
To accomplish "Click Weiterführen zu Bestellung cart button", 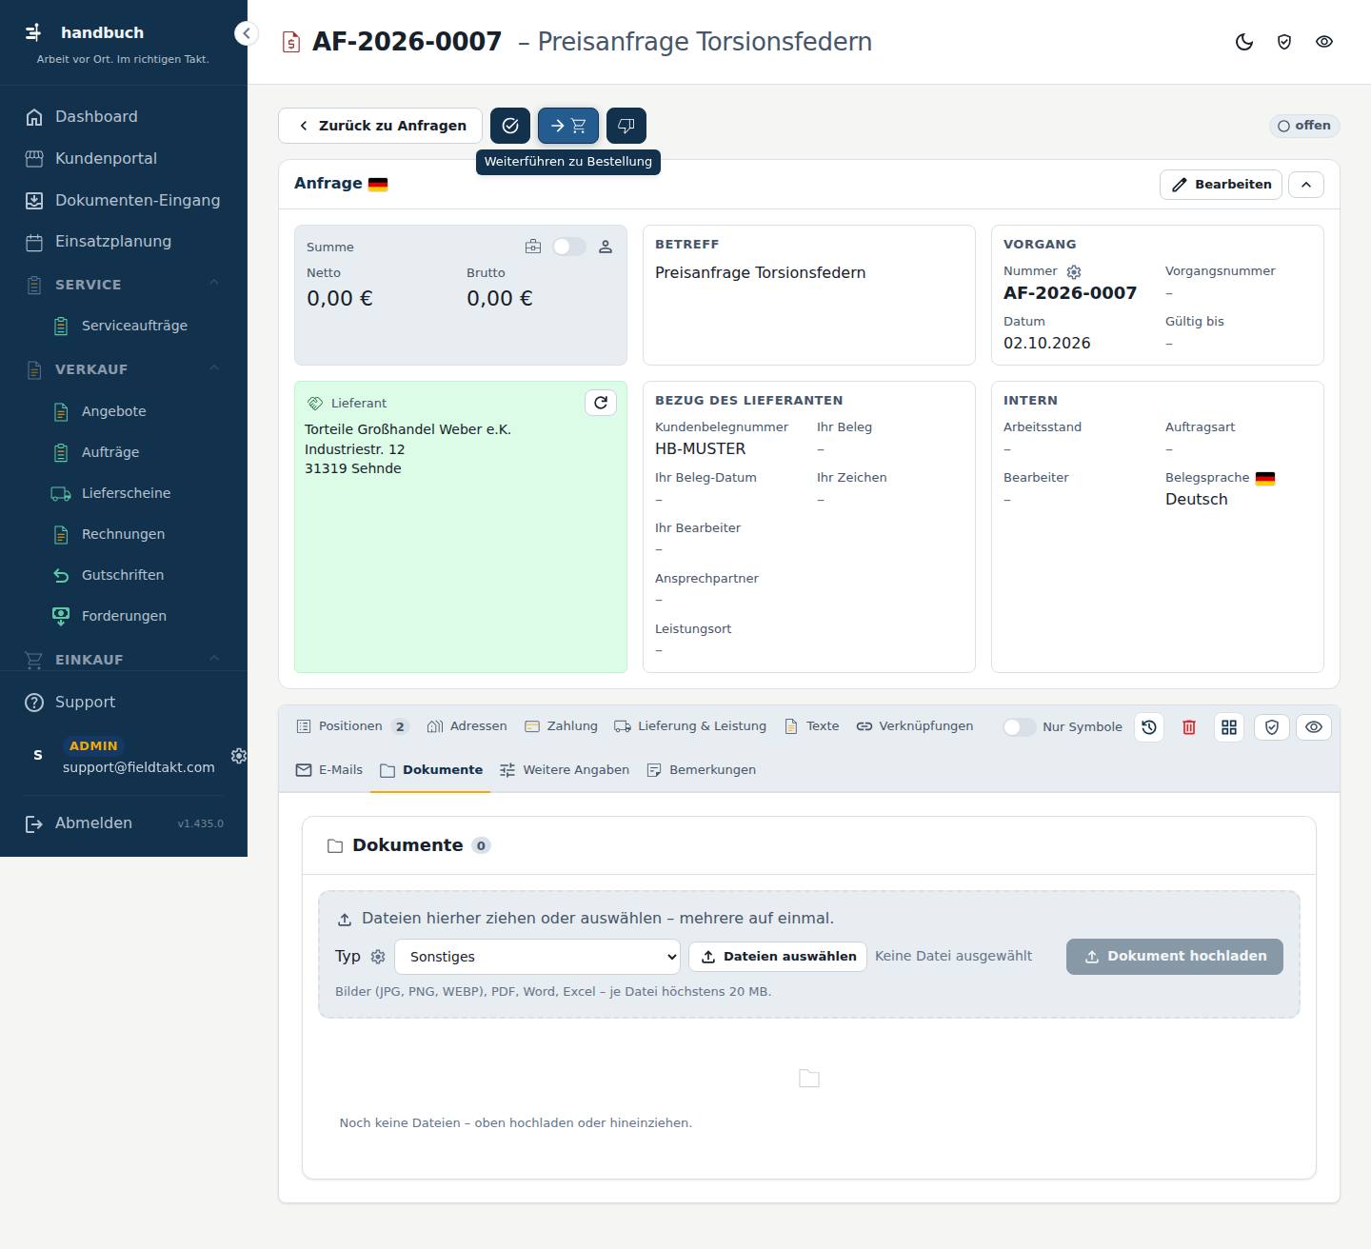I will [568, 126].
